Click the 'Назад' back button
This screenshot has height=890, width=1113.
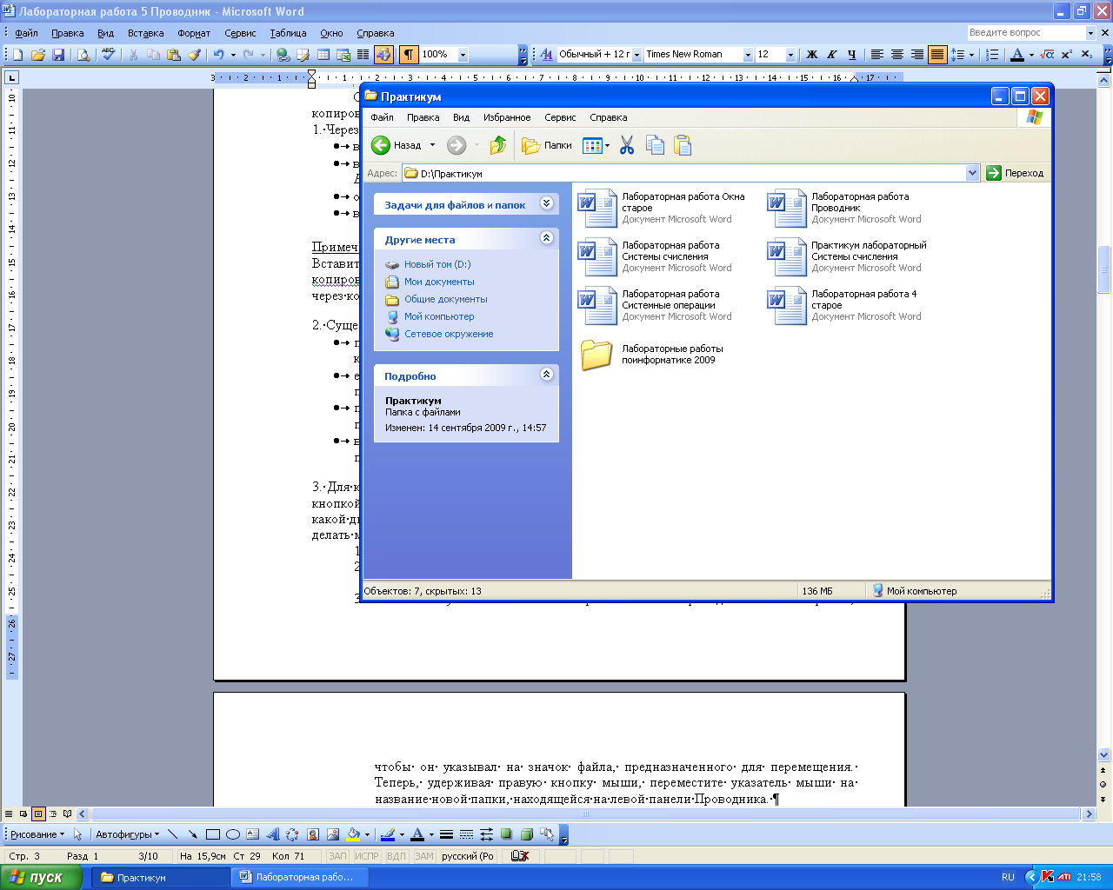tap(397, 145)
